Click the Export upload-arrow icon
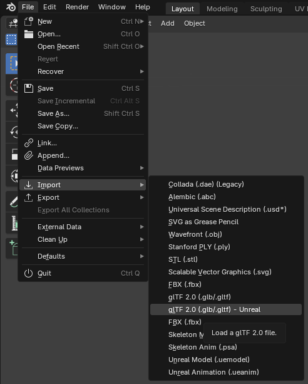This screenshot has height=384, width=308. point(28,197)
